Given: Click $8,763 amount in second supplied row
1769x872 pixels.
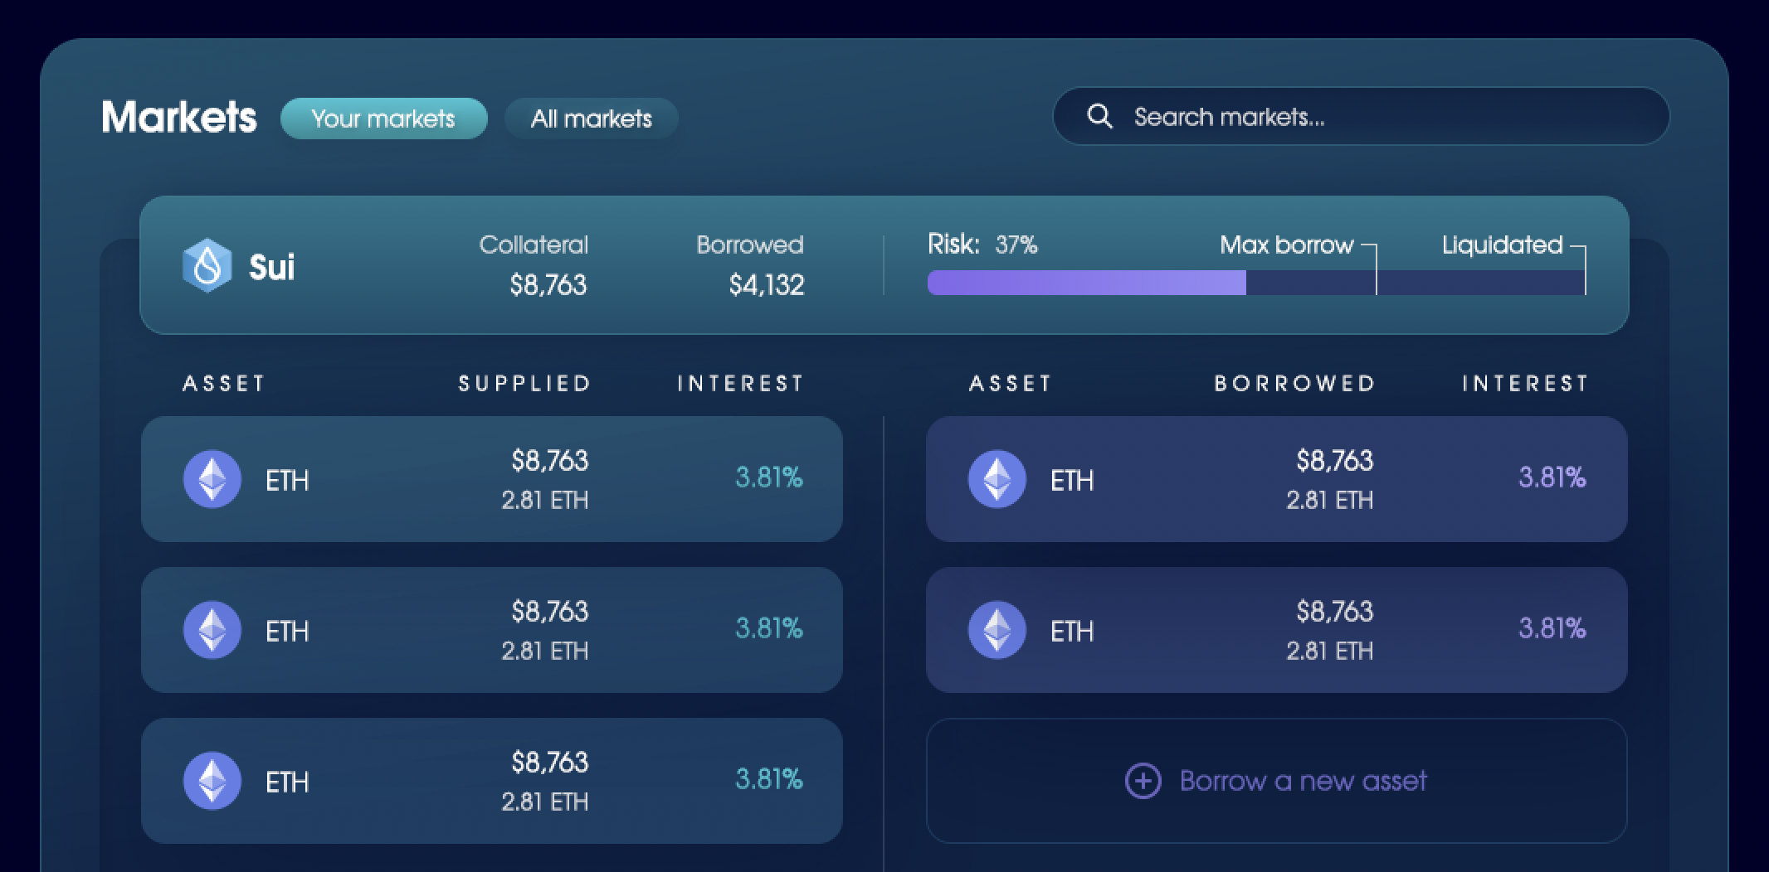Looking at the screenshot, I should pos(549,612).
